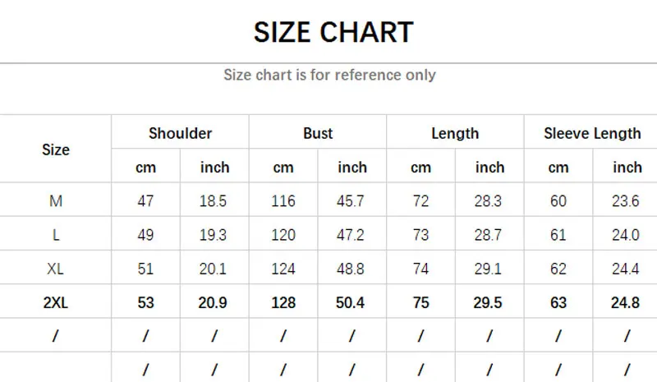Select the Size header cell

point(56,150)
